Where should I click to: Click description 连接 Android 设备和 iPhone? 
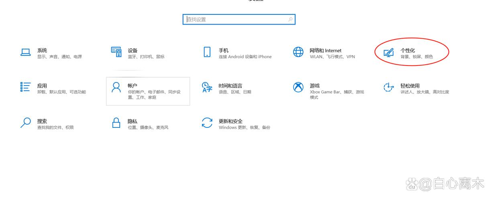[x=245, y=57]
